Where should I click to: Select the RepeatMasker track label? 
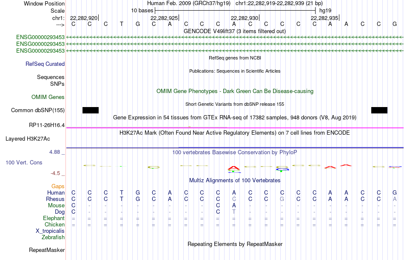coord(47,250)
